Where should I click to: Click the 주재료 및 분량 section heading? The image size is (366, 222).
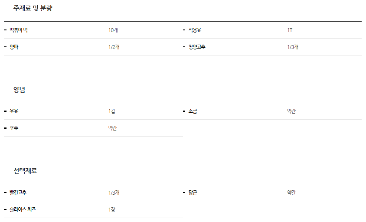point(33,8)
